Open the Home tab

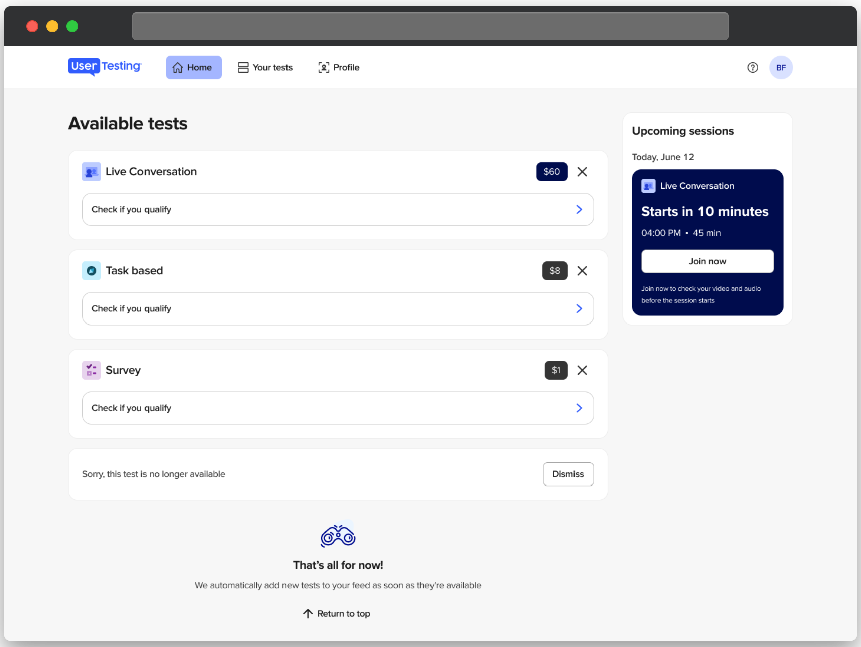point(194,67)
